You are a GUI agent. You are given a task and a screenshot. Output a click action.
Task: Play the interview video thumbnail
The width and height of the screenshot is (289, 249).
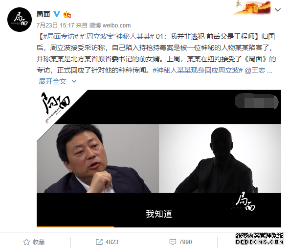coord(159,158)
